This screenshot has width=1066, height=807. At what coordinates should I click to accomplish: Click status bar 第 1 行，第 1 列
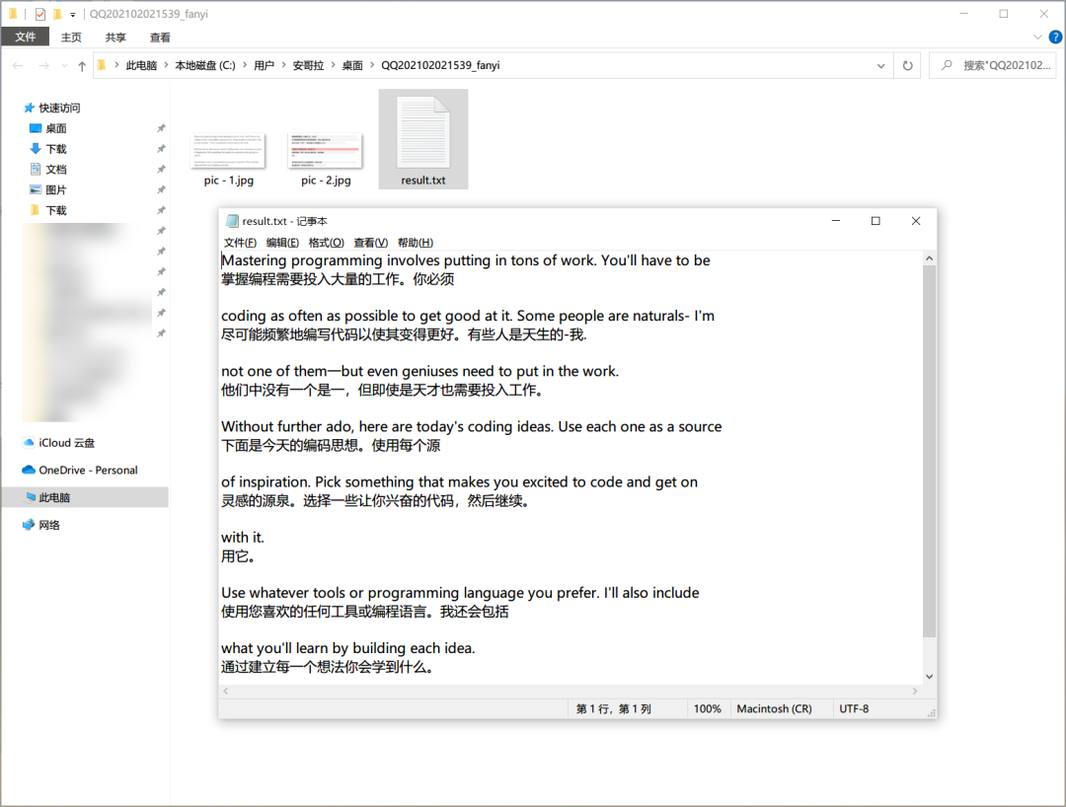coord(613,708)
